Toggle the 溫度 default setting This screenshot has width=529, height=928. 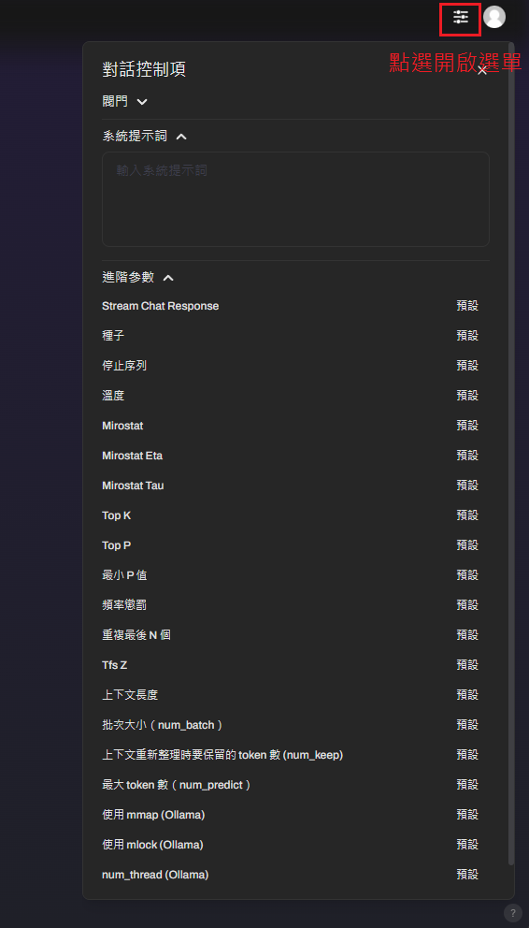click(467, 396)
